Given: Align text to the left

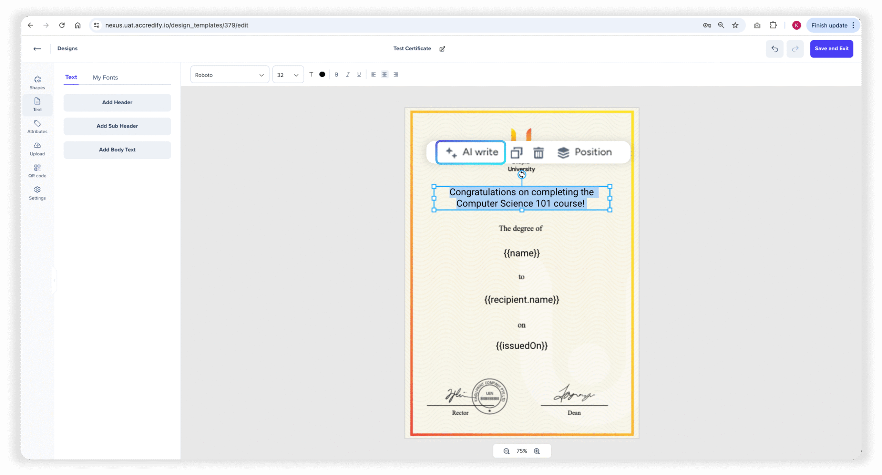Looking at the screenshot, I should [373, 74].
